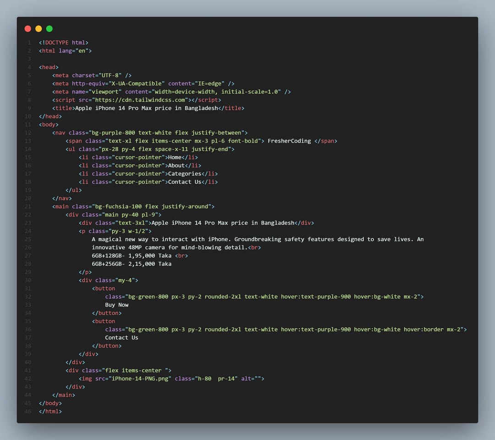Click the "6GB+128GB- 1,95,000 Taka" price line

tap(132, 256)
